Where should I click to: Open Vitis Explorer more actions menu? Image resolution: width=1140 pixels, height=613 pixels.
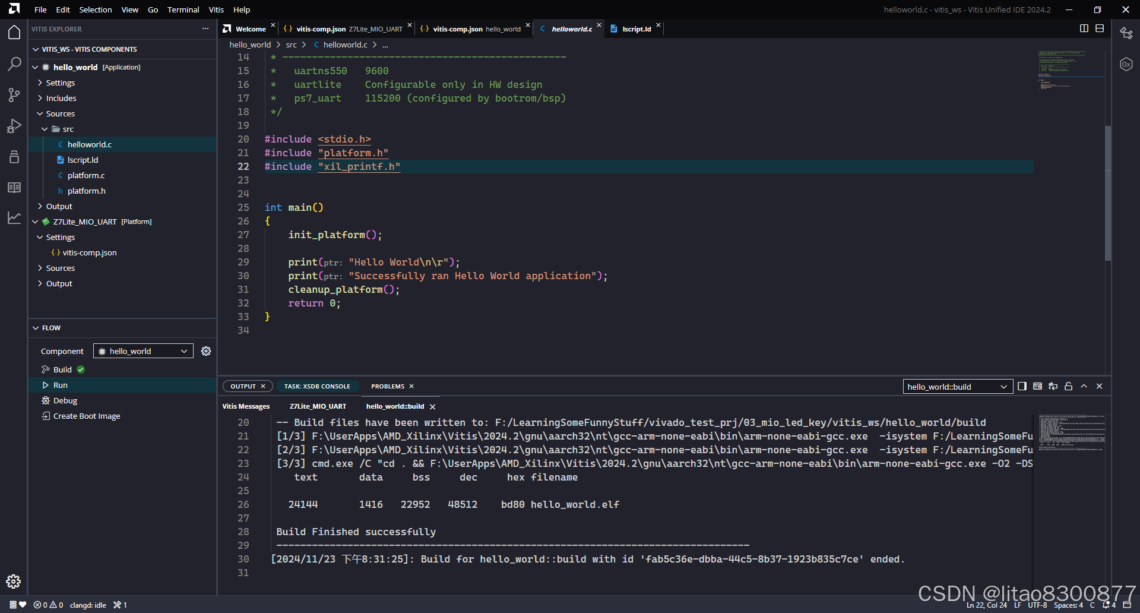coord(205,29)
